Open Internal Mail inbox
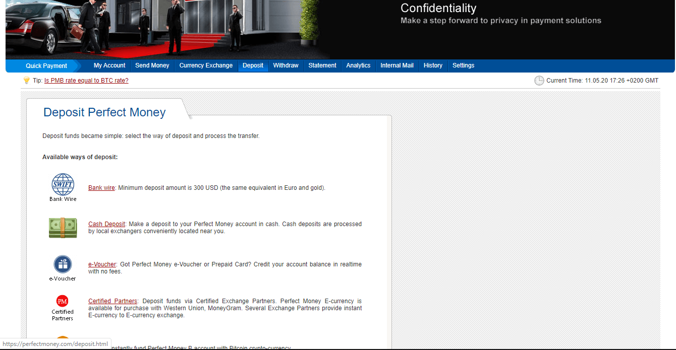 397,65
